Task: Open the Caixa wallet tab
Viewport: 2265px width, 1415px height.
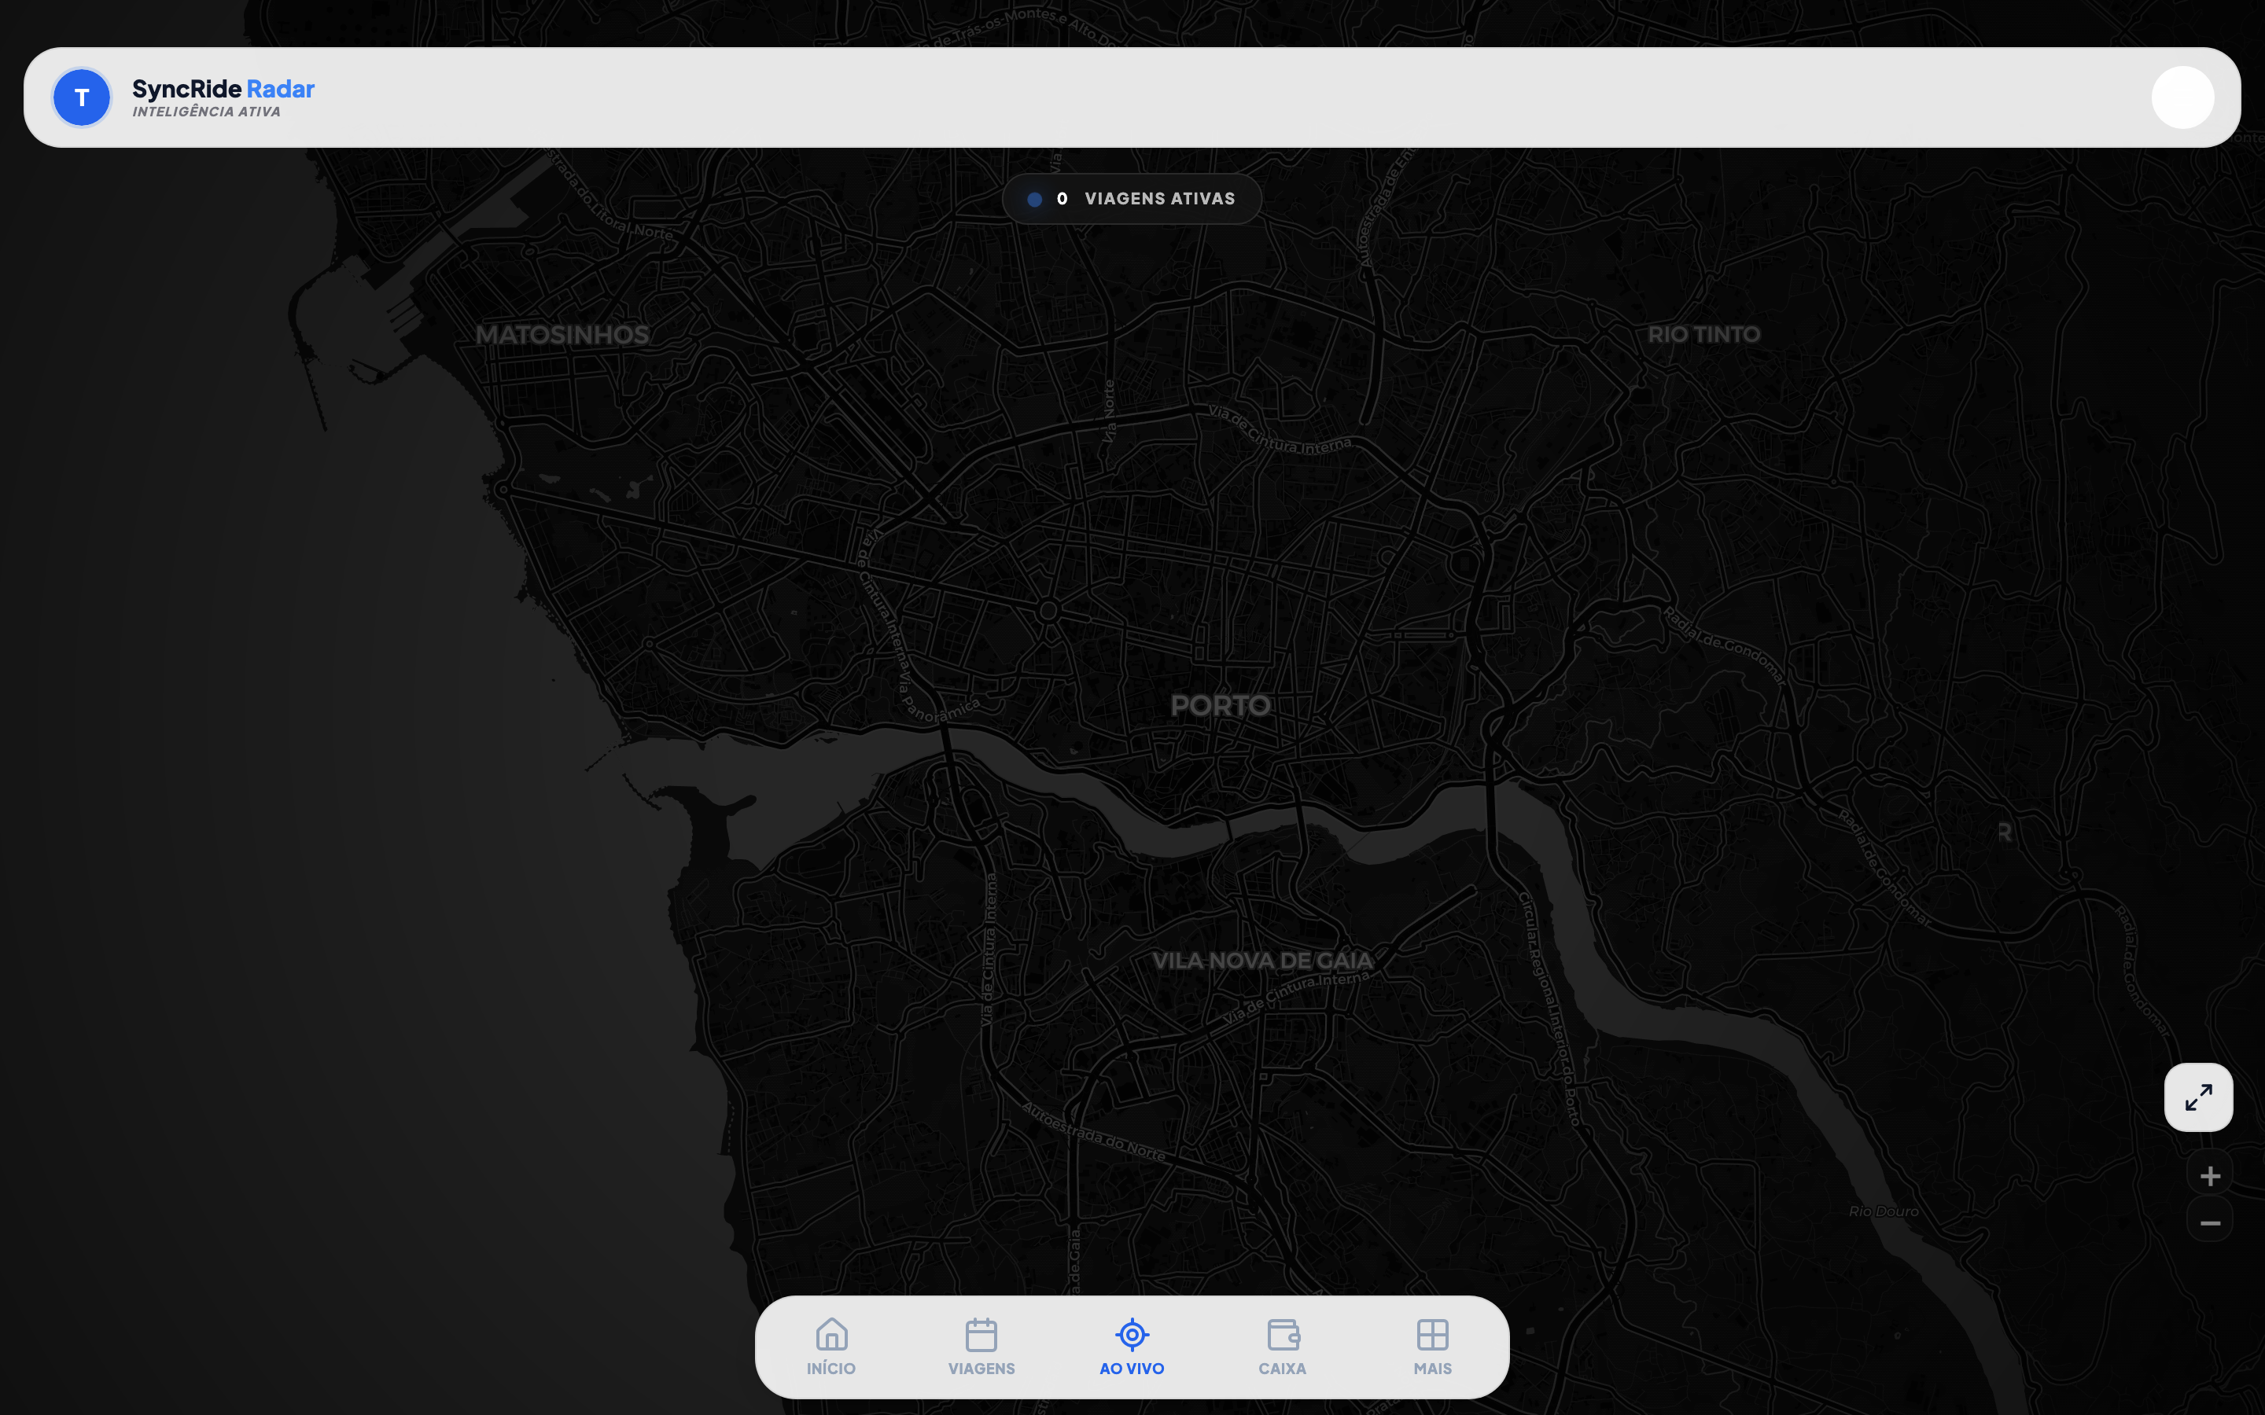Action: pos(1282,1347)
